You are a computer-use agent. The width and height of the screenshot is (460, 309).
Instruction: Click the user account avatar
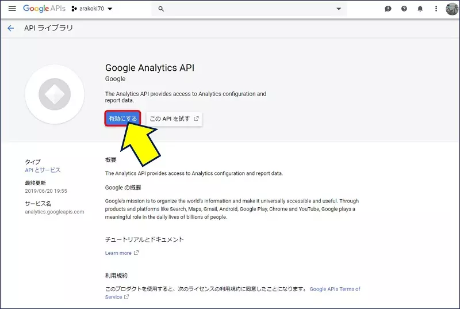452,9
